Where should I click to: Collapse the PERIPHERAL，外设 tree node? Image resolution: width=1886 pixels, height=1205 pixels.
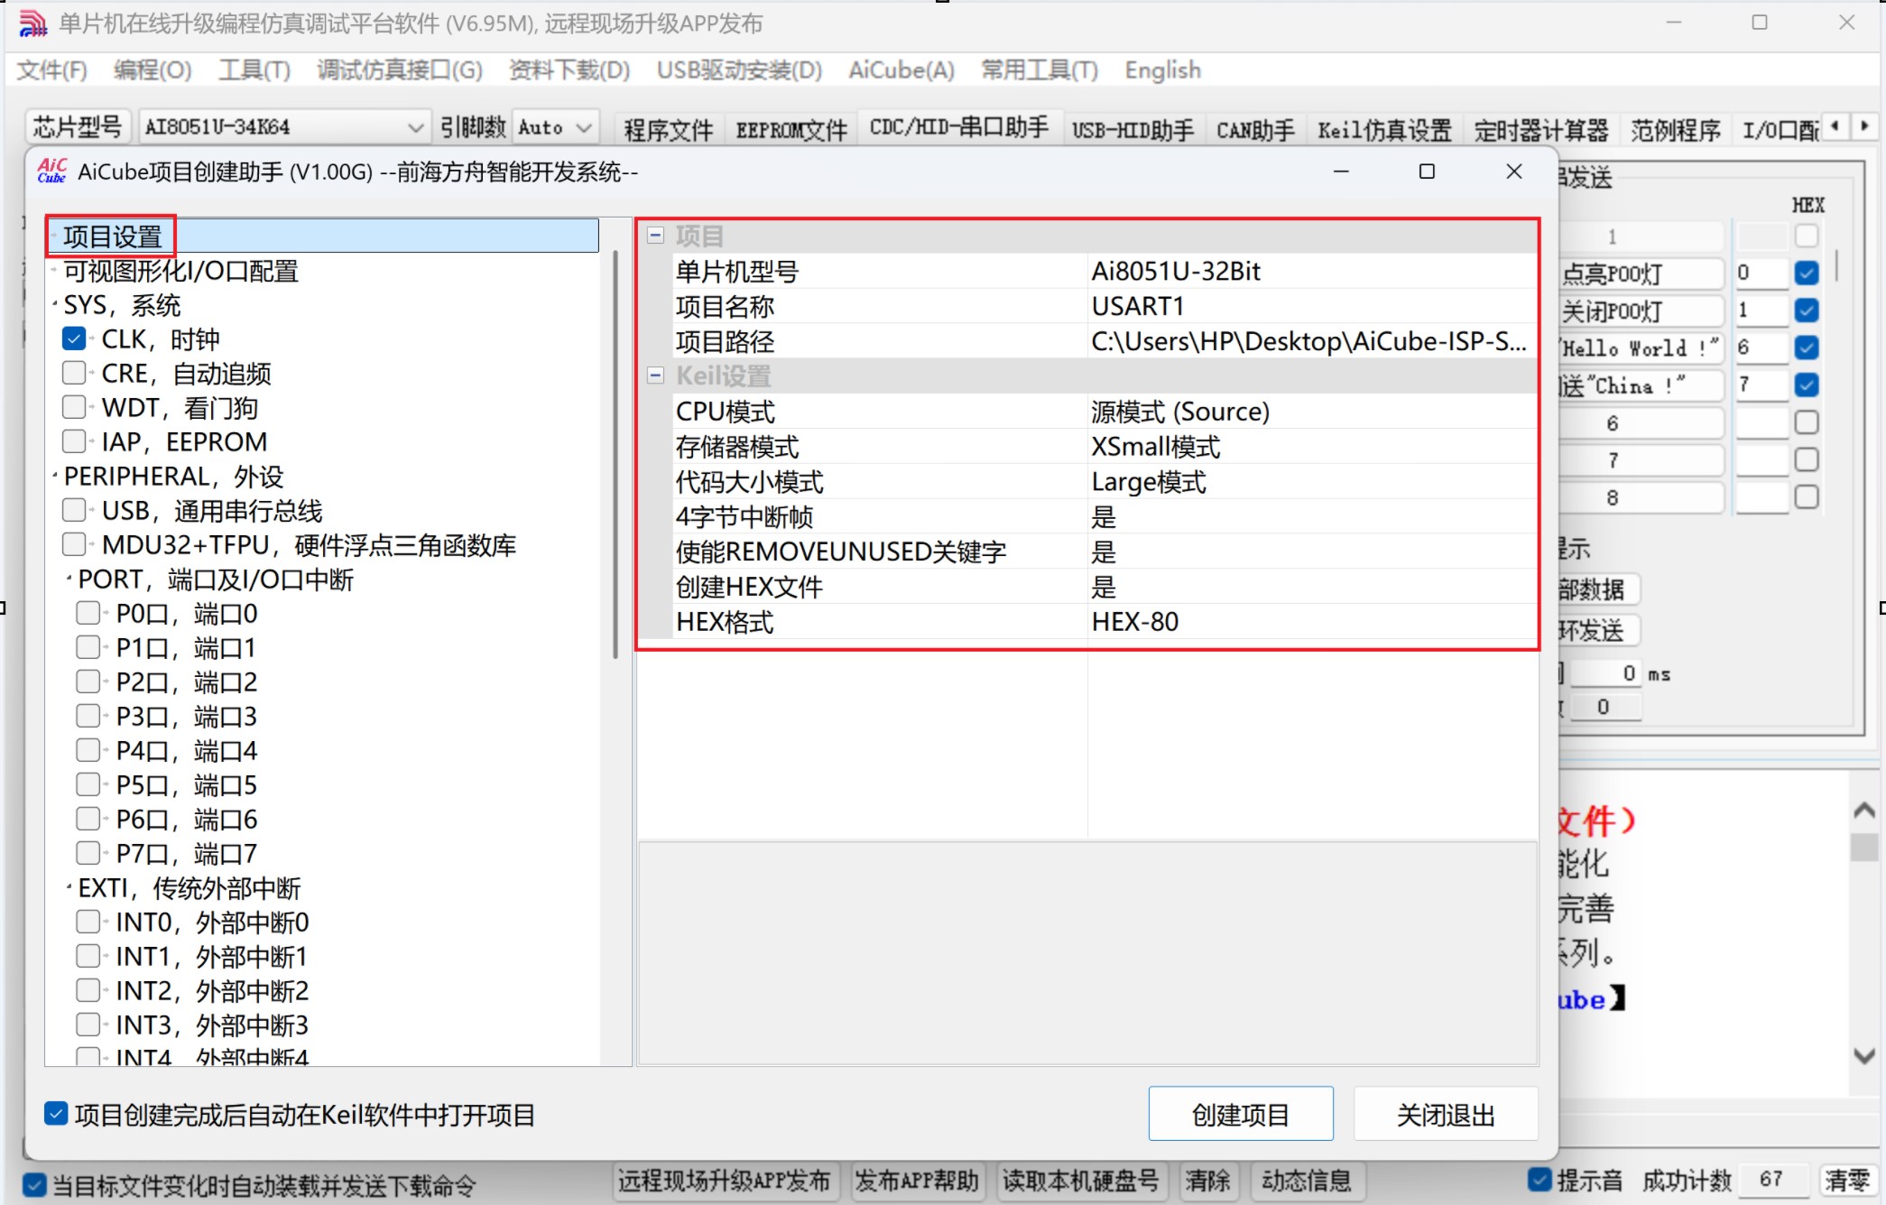[x=55, y=475]
